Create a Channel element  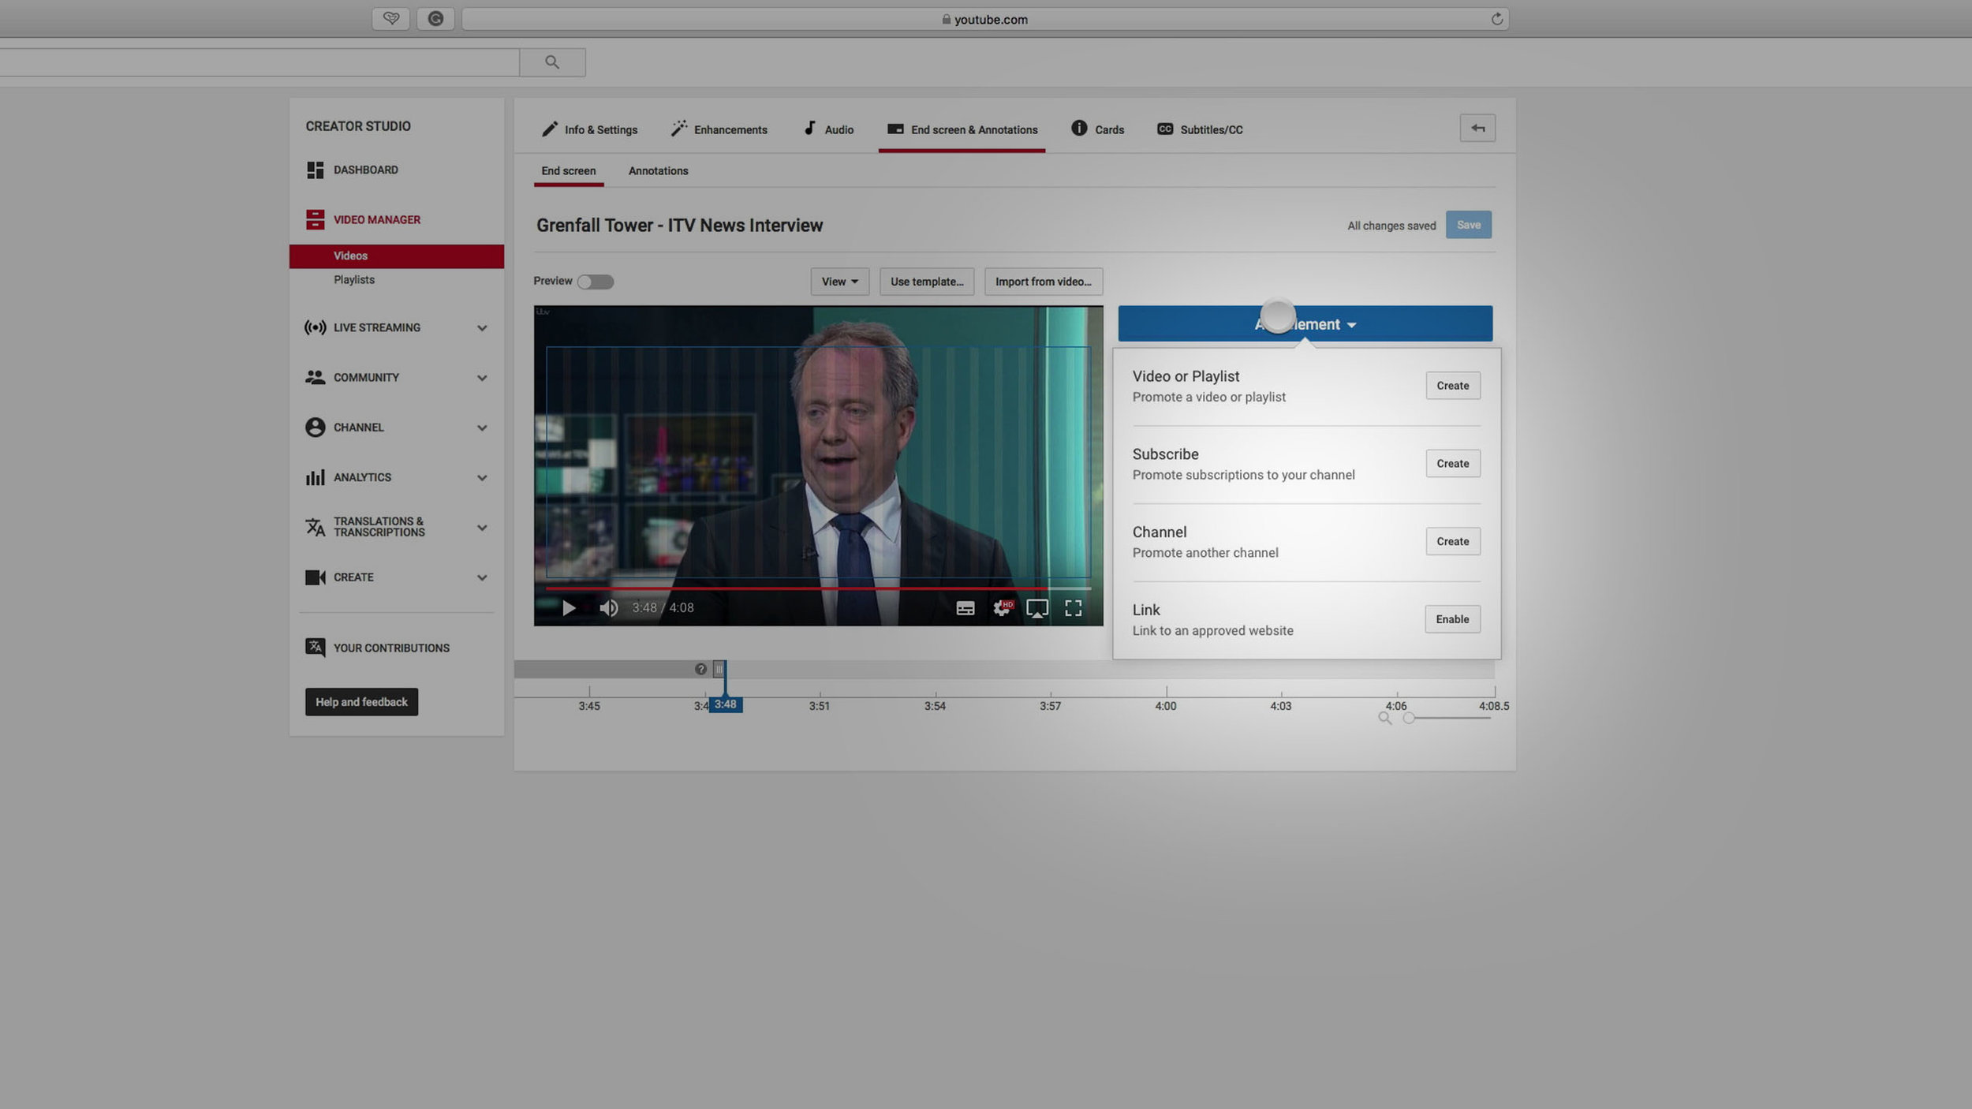coord(1452,541)
